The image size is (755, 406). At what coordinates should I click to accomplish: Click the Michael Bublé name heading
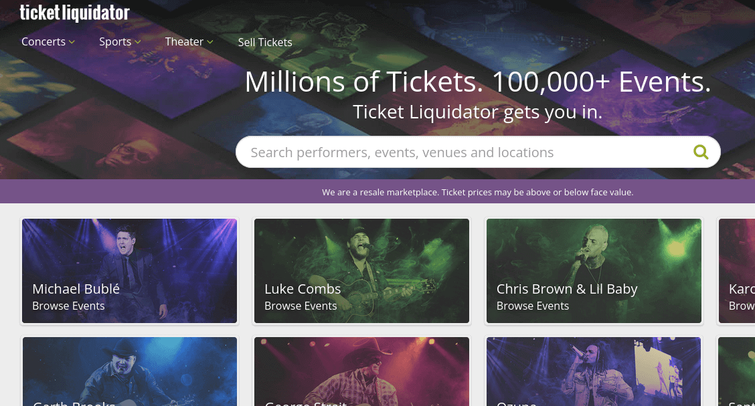(76, 289)
